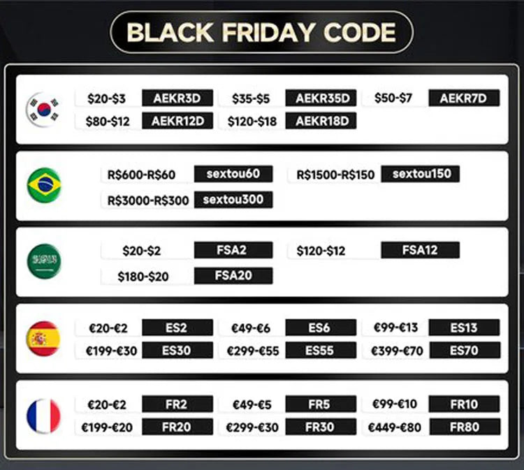Click the R$1500-R$150 discount label

(335, 174)
